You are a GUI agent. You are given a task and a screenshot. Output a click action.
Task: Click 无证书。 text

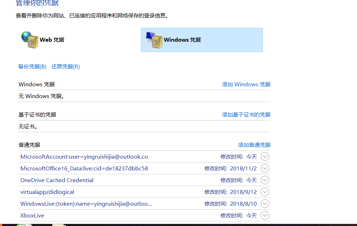[28, 127]
